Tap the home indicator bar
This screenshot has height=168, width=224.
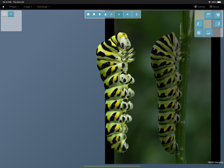pos(112,166)
